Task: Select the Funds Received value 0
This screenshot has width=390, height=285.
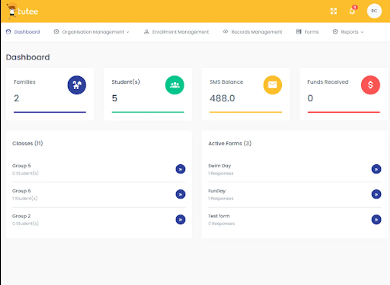Action: point(310,98)
